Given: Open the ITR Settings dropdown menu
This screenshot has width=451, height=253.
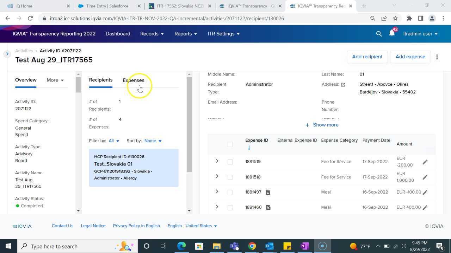Looking at the screenshot, I should coord(224,34).
